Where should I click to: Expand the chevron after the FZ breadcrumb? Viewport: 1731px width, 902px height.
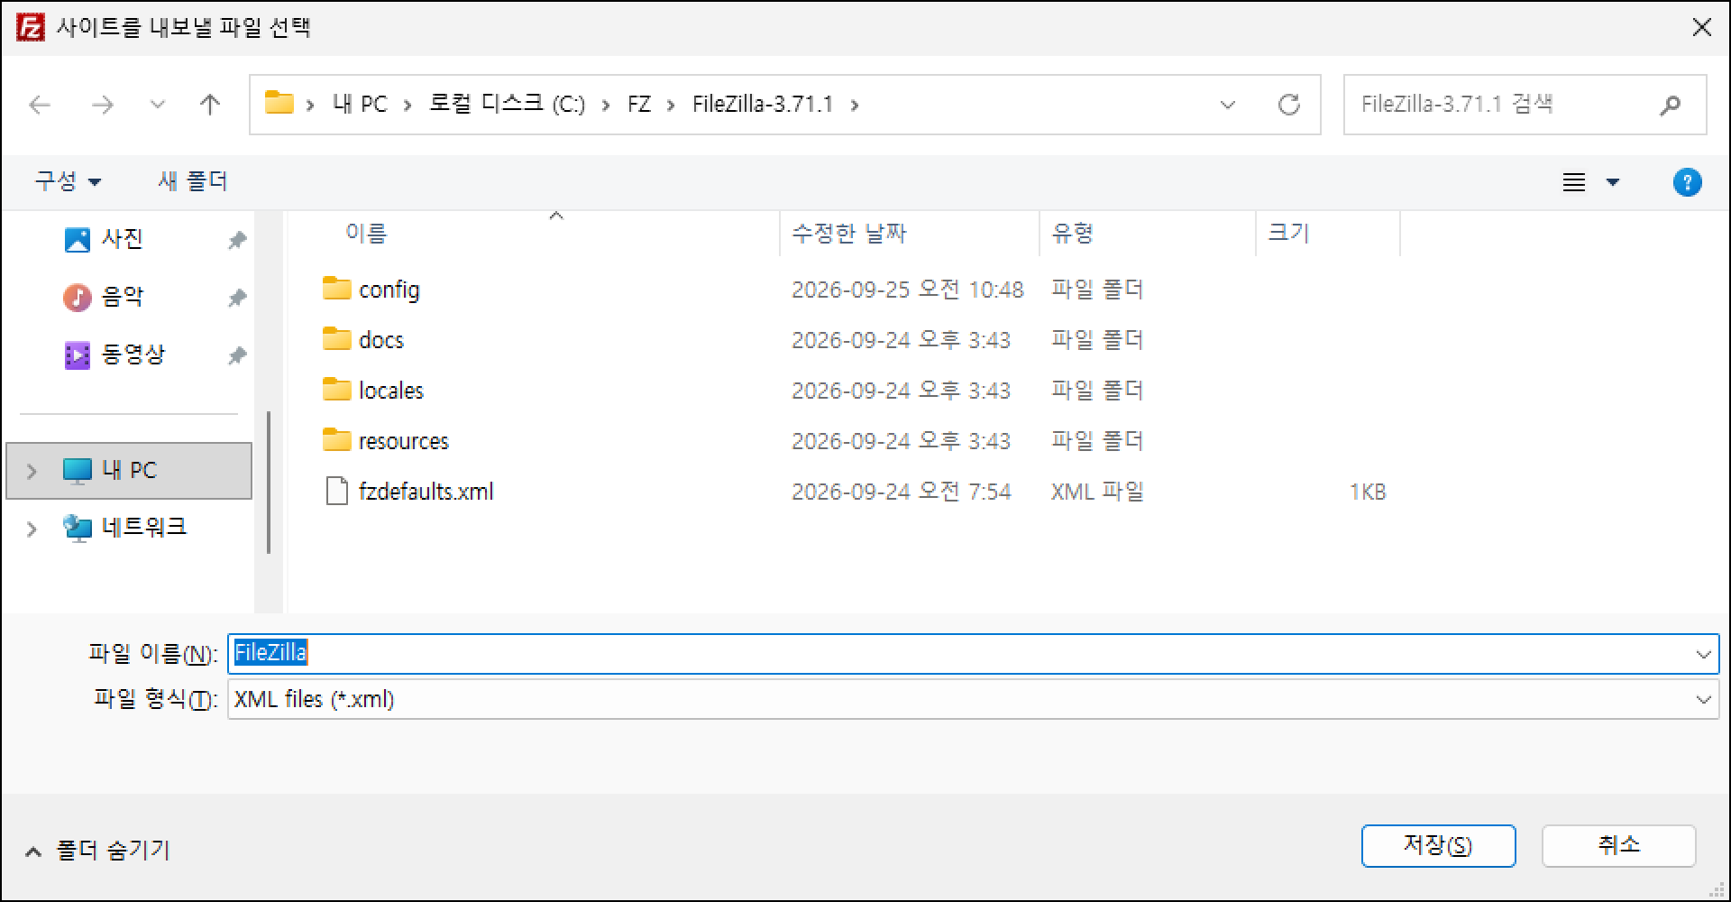click(671, 106)
